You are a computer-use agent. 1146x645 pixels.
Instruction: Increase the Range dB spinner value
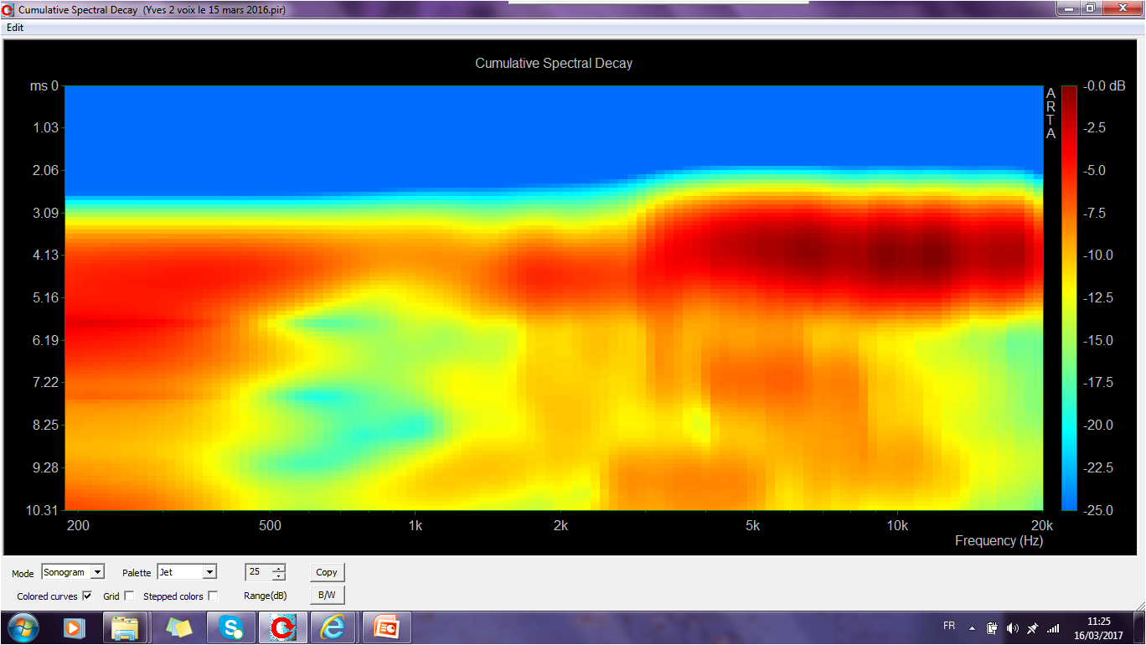click(279, 568)
